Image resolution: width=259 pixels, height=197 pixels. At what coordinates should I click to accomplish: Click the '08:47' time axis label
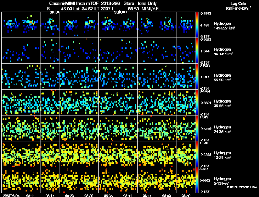click(147, 196)
